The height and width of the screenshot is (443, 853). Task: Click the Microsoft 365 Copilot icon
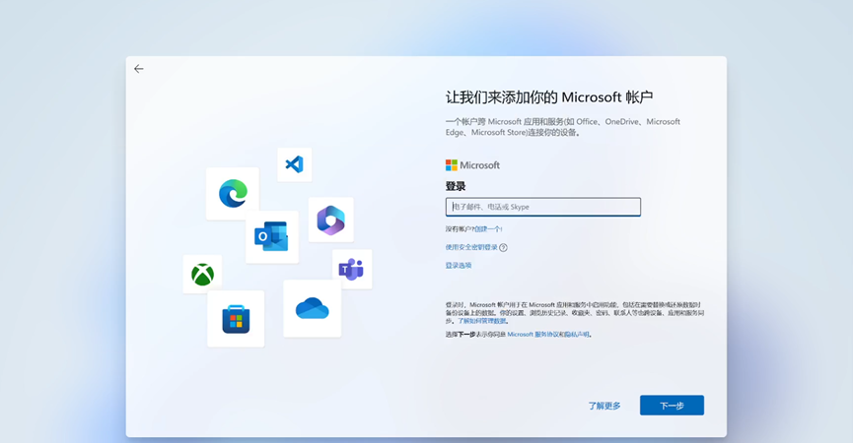(x=330, y=221)
